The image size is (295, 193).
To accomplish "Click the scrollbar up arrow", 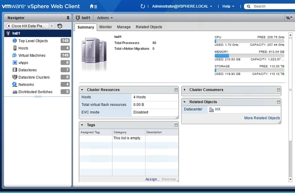I will point(290,35).
